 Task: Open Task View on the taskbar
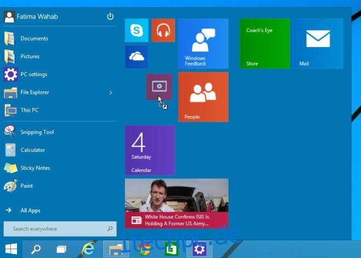coord(61,249)
